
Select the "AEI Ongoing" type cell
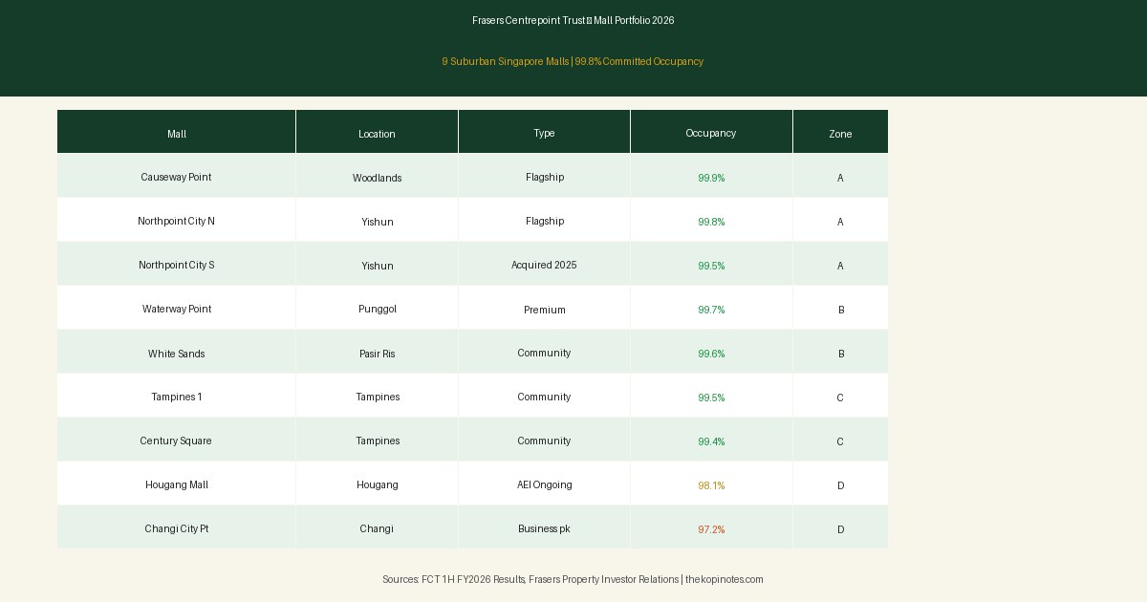point(545,484)
